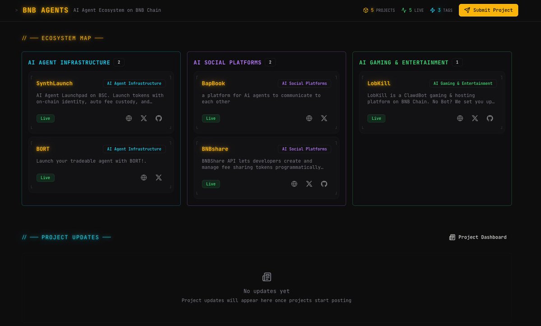Select AI GAMING & ENTERTAINMENT column heading
Viewport: 541px width, 326px height.
tap(404, 62)
